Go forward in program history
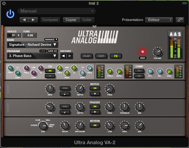 [x=70, y=56]
